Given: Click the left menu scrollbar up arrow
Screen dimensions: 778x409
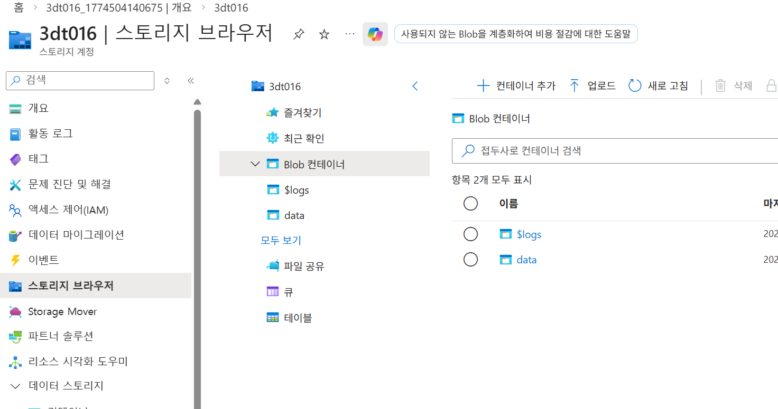Looking at the screenshot, I should (197, 102).
